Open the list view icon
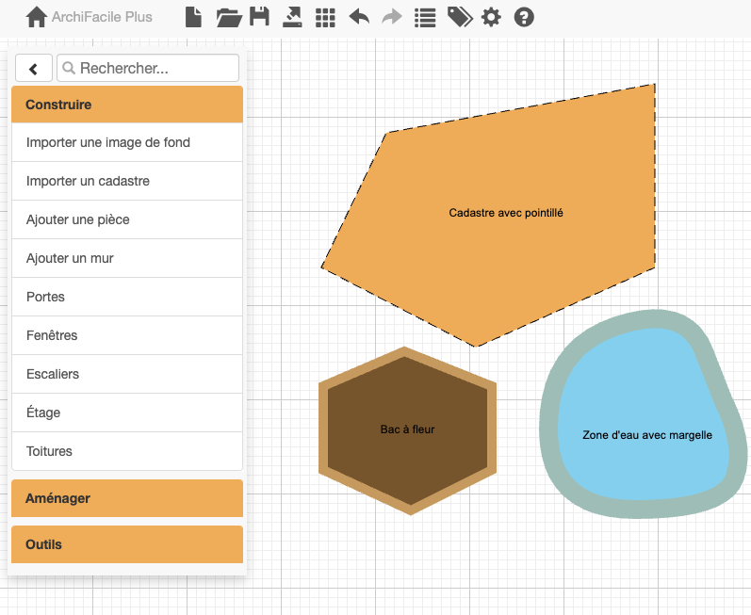This screenshot has height=615, width=751. [425, 17]
